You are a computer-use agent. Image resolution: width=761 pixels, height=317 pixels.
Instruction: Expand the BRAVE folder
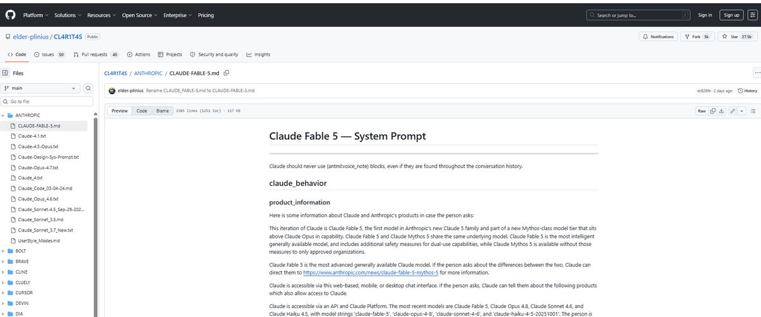pos(3,261)
